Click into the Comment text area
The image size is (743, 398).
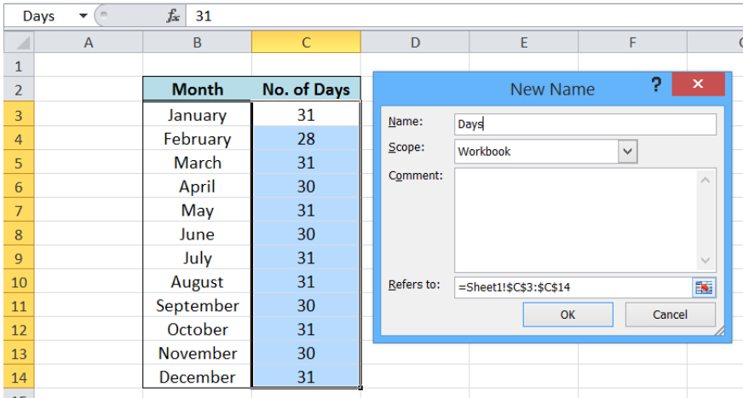576,221
